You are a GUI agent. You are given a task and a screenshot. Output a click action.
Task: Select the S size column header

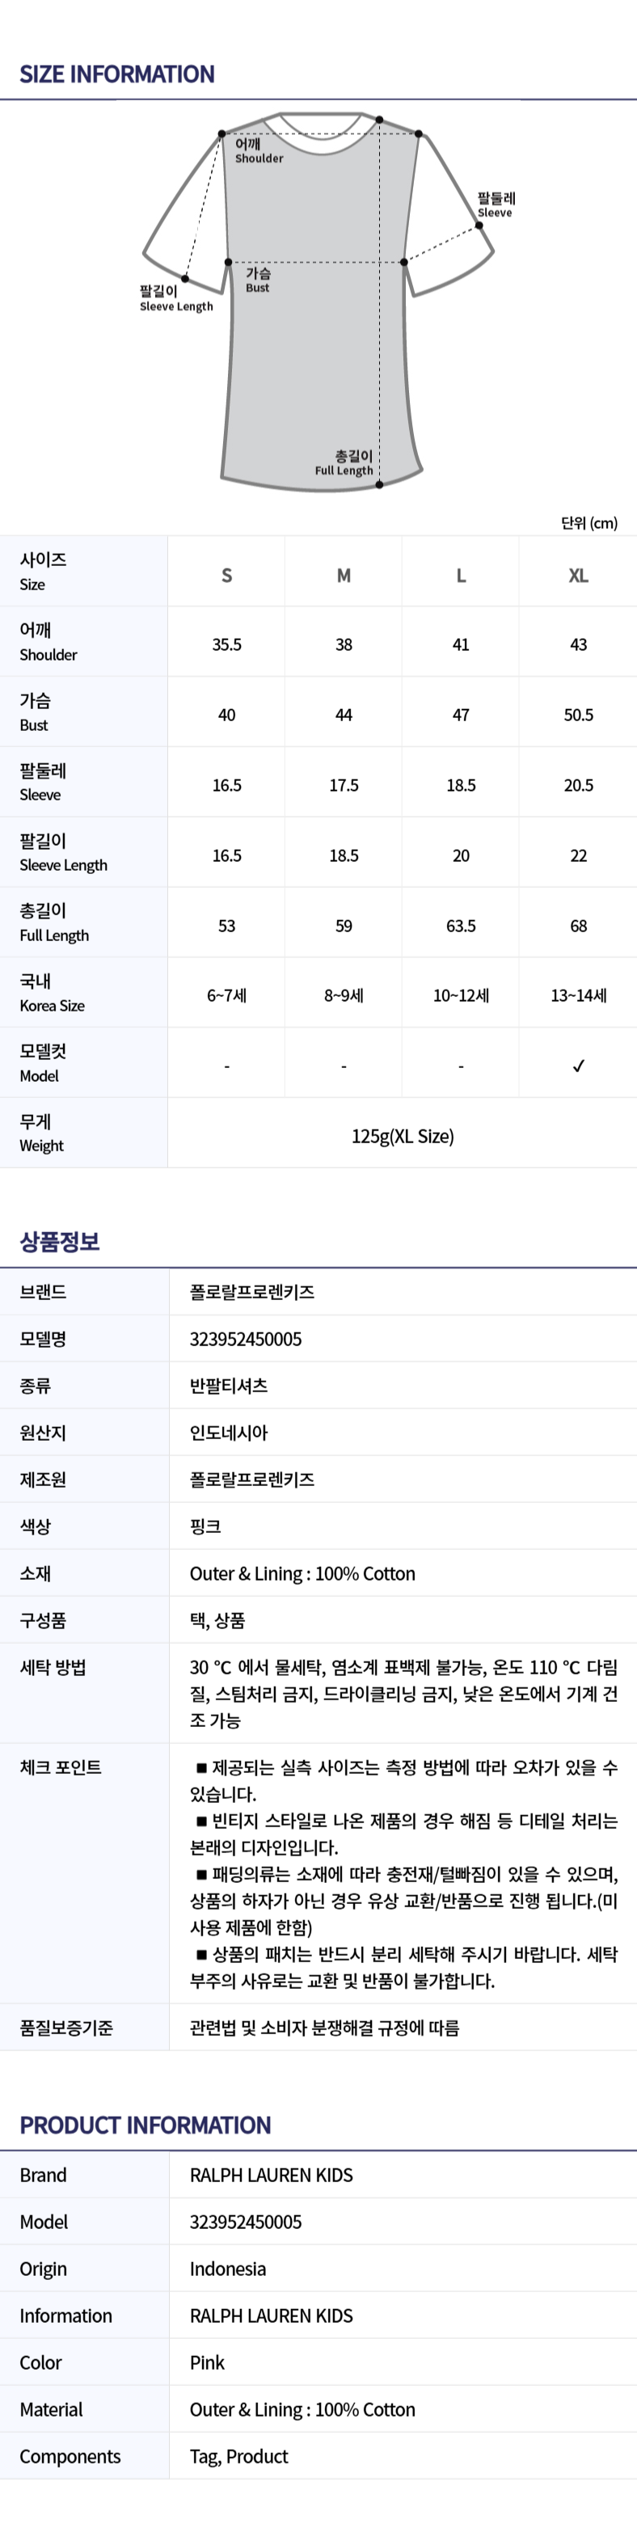pos(226,575)
